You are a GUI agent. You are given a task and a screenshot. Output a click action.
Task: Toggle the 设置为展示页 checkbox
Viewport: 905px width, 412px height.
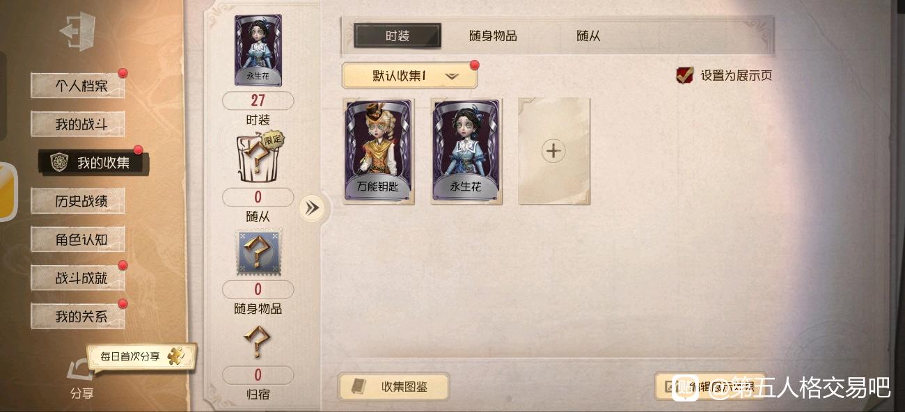click(685, 75)
